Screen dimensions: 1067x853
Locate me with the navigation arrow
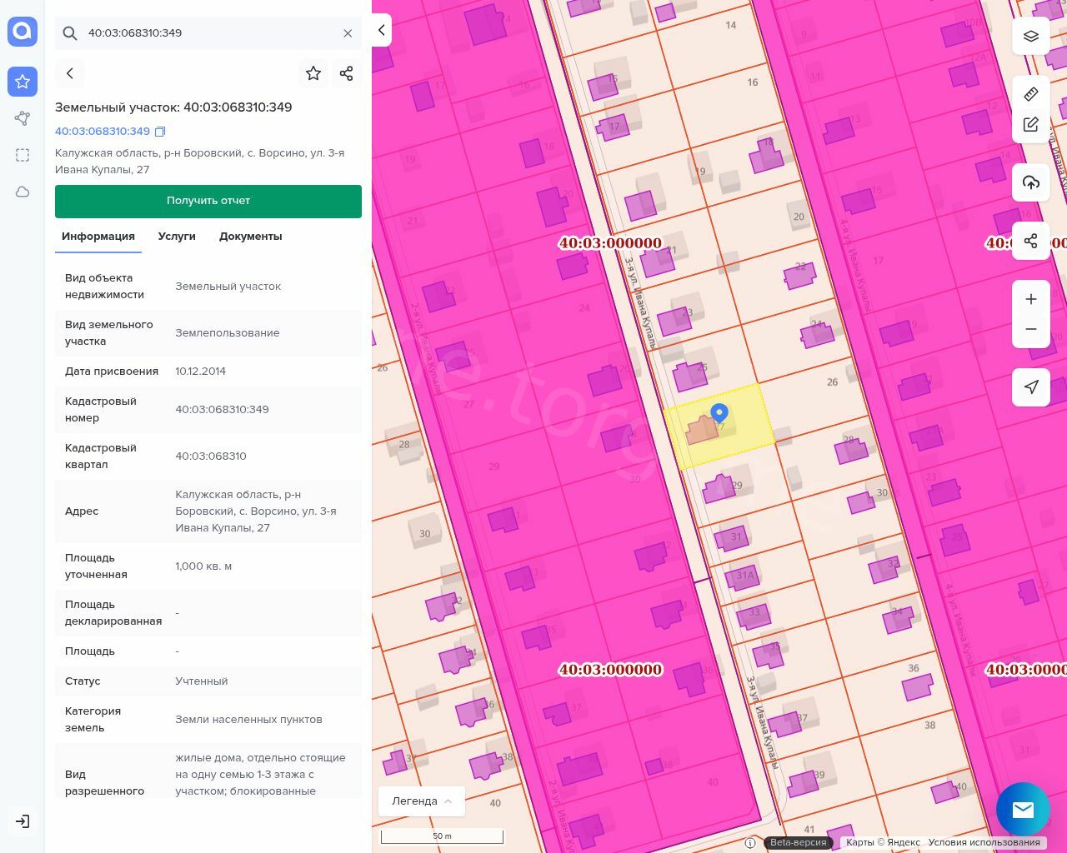coord(1031,387)
